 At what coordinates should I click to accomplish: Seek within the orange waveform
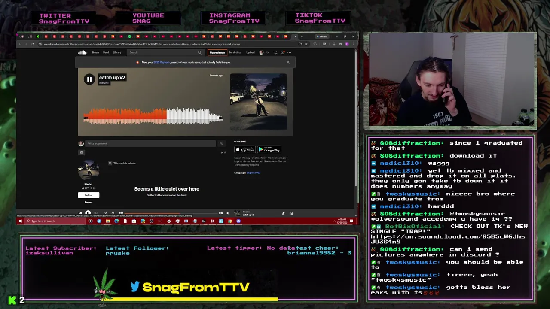coord(125,115)
